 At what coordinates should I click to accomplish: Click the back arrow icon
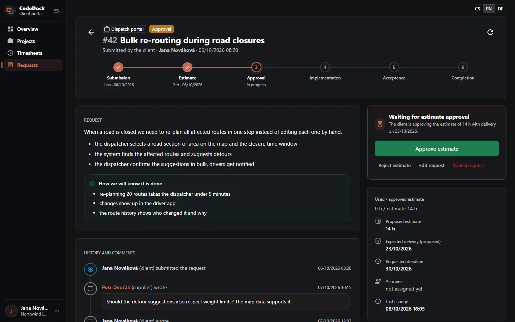91,32
